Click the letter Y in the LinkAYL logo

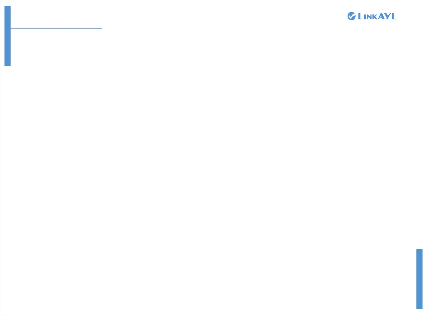click(x=387, y=16)
